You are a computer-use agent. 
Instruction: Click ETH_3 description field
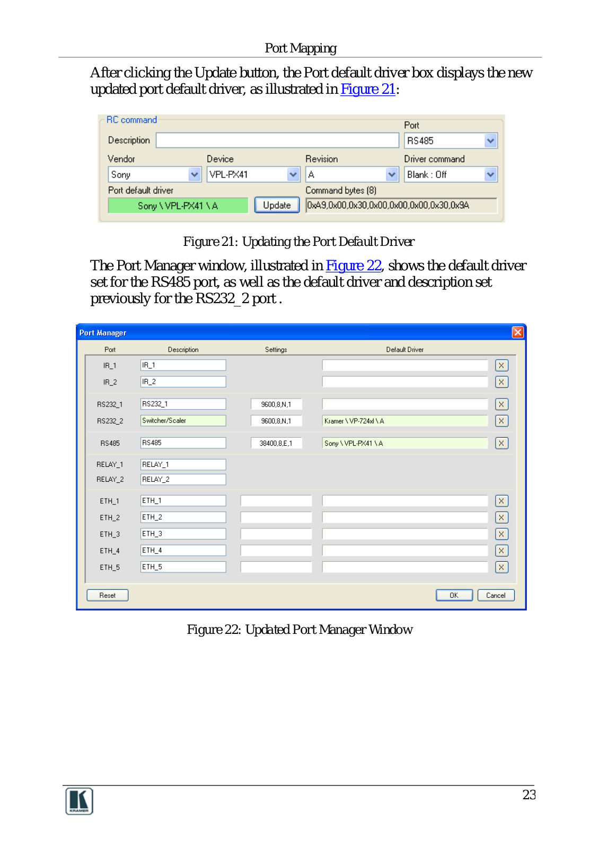point(183,534)
